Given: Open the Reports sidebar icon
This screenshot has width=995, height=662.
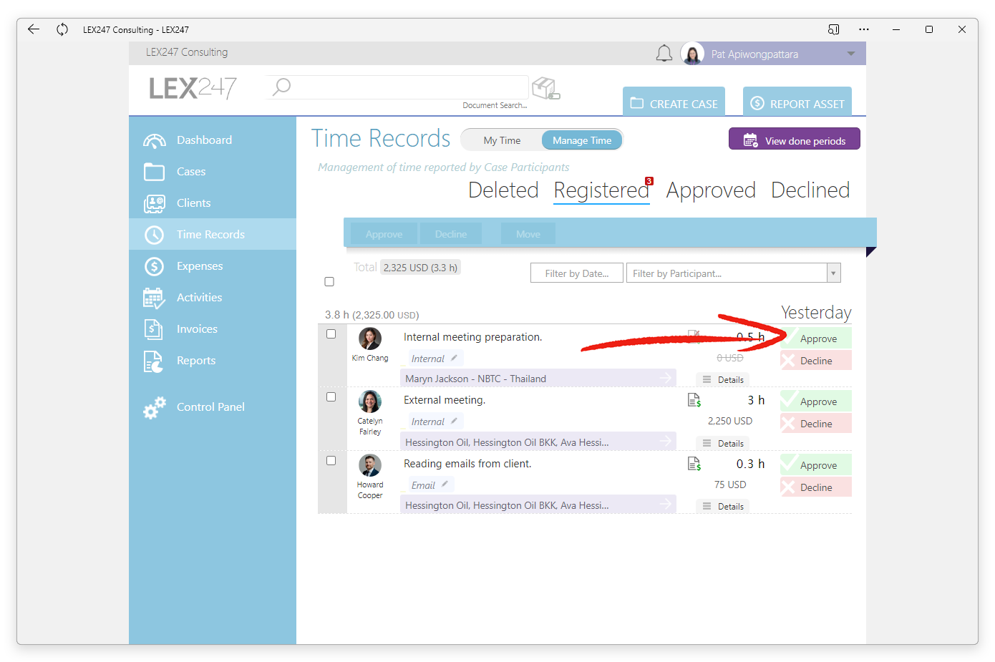Looking at the screenshot, I should (153, 361).
